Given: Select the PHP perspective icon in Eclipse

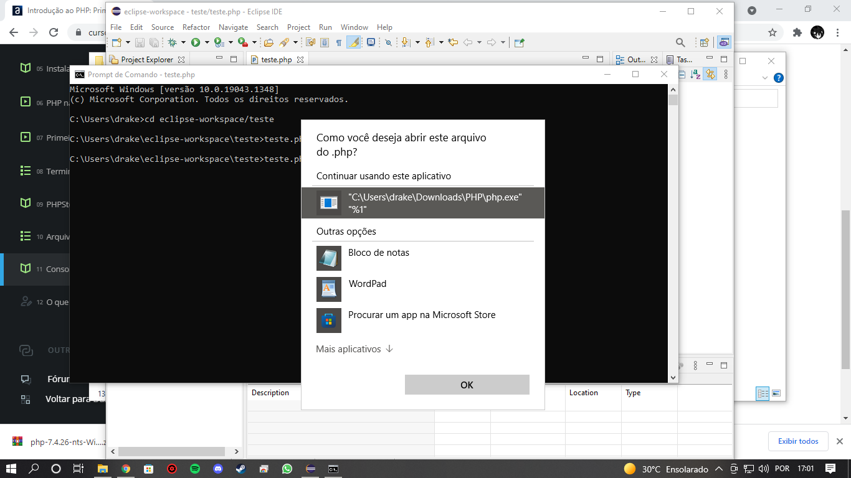Looking at the screenshot, I should [x=723, y=42].
